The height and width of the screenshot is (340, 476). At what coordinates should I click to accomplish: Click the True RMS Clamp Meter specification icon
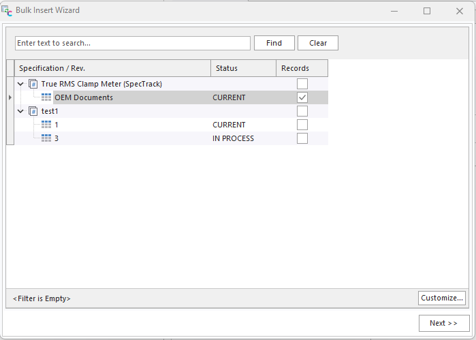[x=33, y=84]
